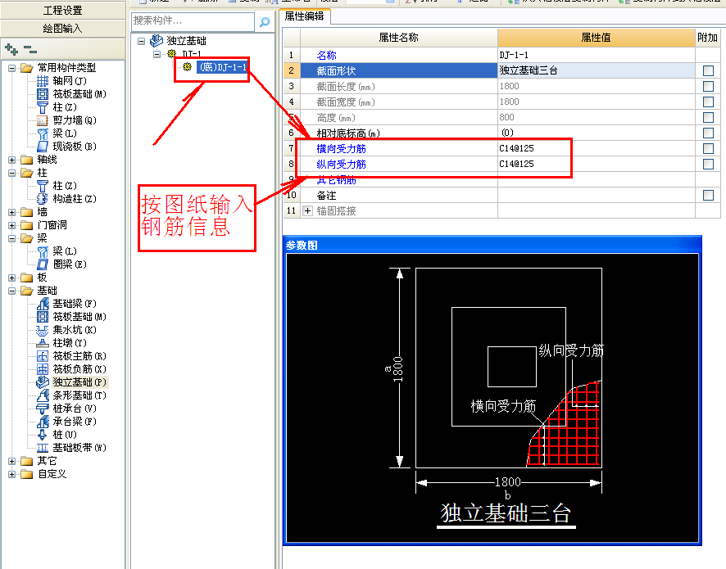Collapse the 常用构件类型 folder

click(x=12, y=68)
